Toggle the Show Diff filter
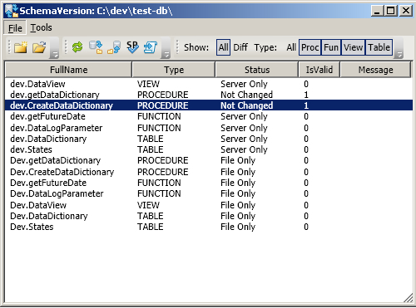416x308 pixels. pyautogui.click(x=240, y=47)
